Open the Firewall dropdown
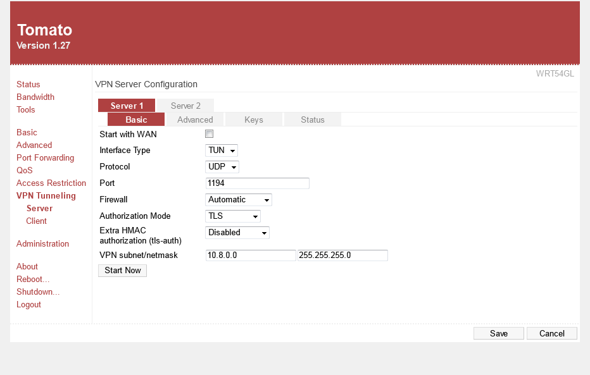Image resolution: width=590 pixels, height=375 pixels. point(239,200)
